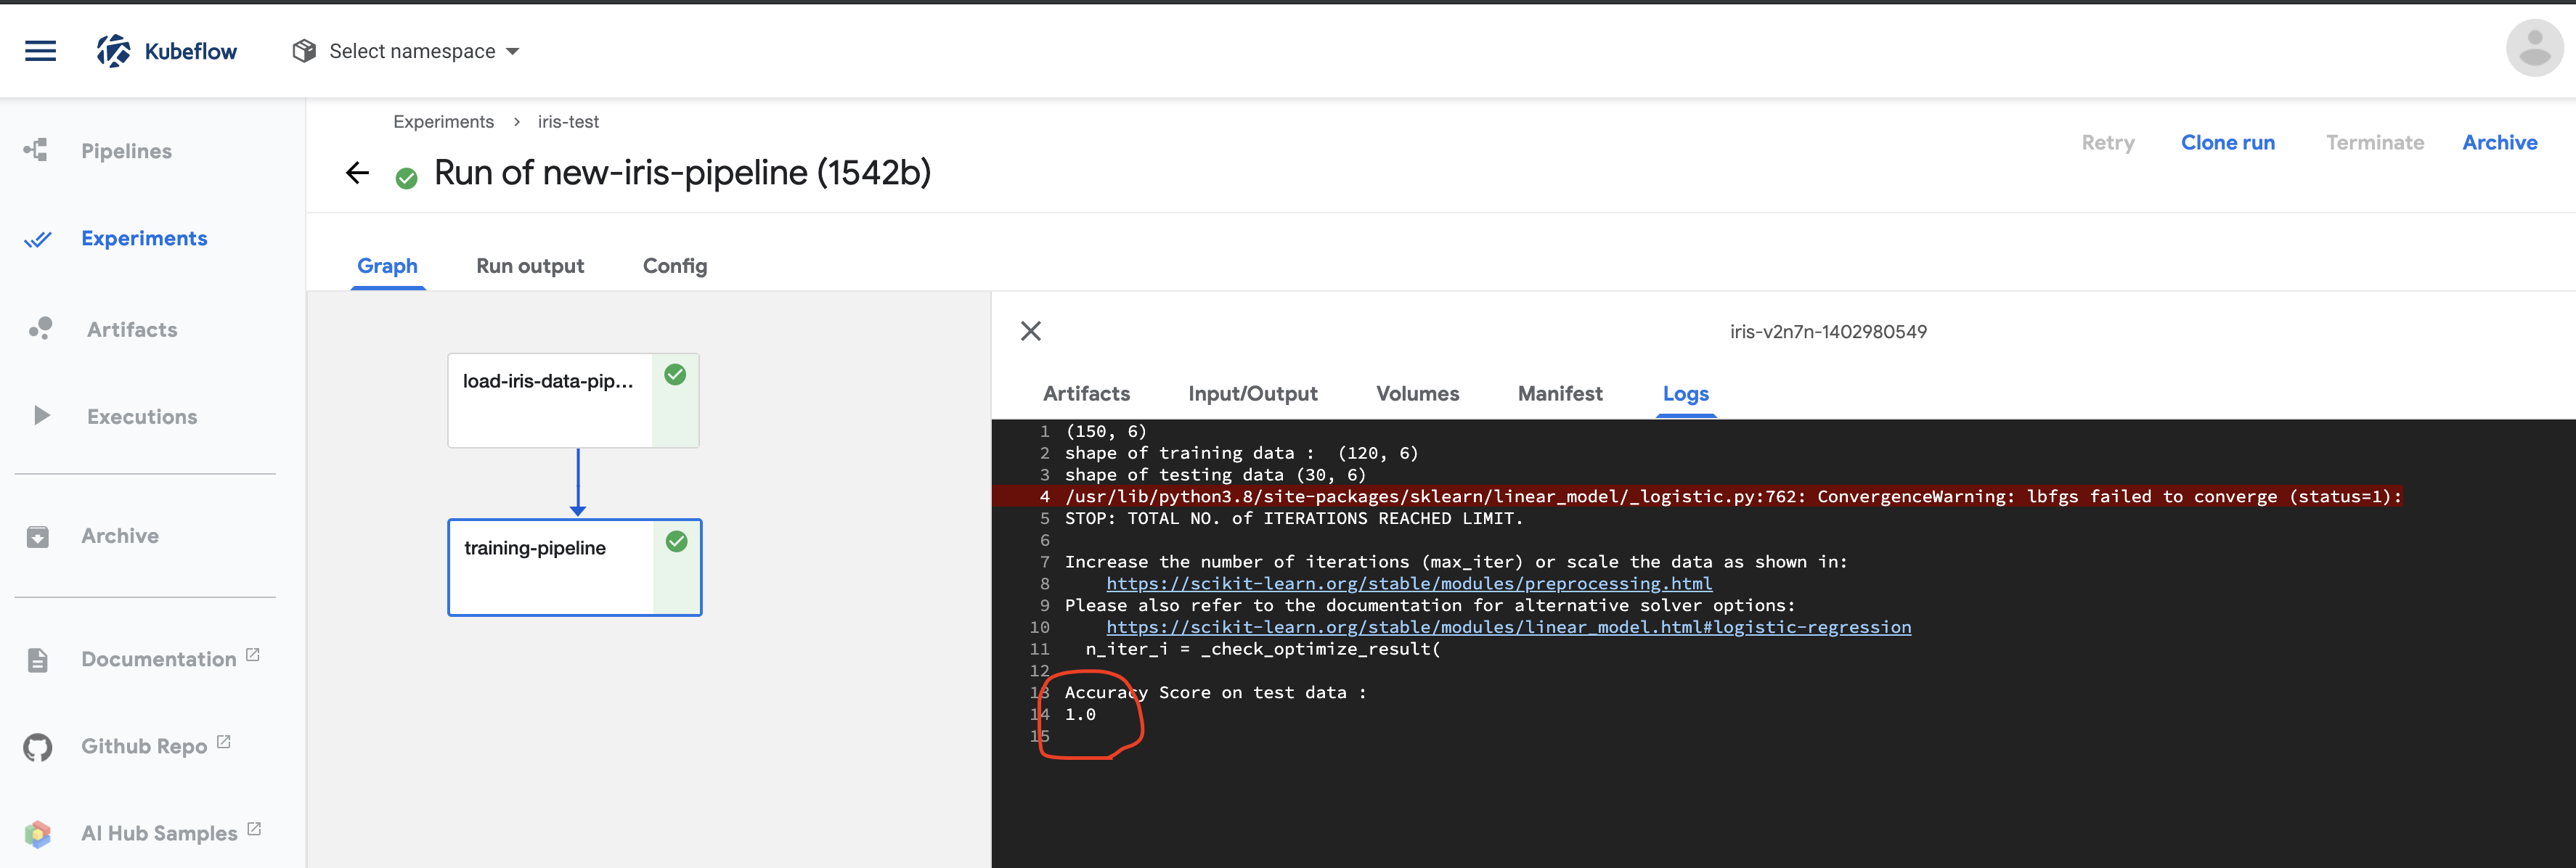The height and width of the screenshot is (868, 2576).
Task: Open the hamburger navigation menu
Action: (x=40, y=51)
